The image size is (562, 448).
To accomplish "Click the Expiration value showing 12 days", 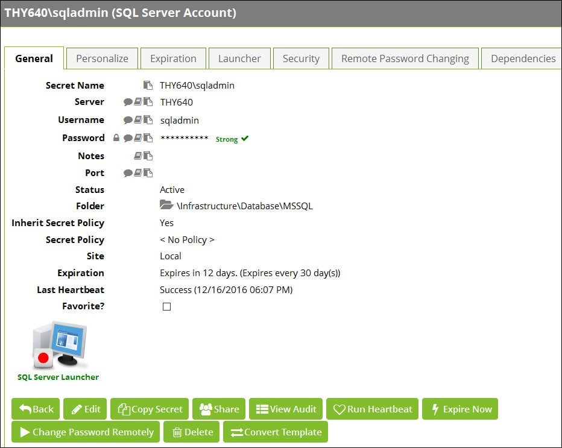I will tap(250, 273).
